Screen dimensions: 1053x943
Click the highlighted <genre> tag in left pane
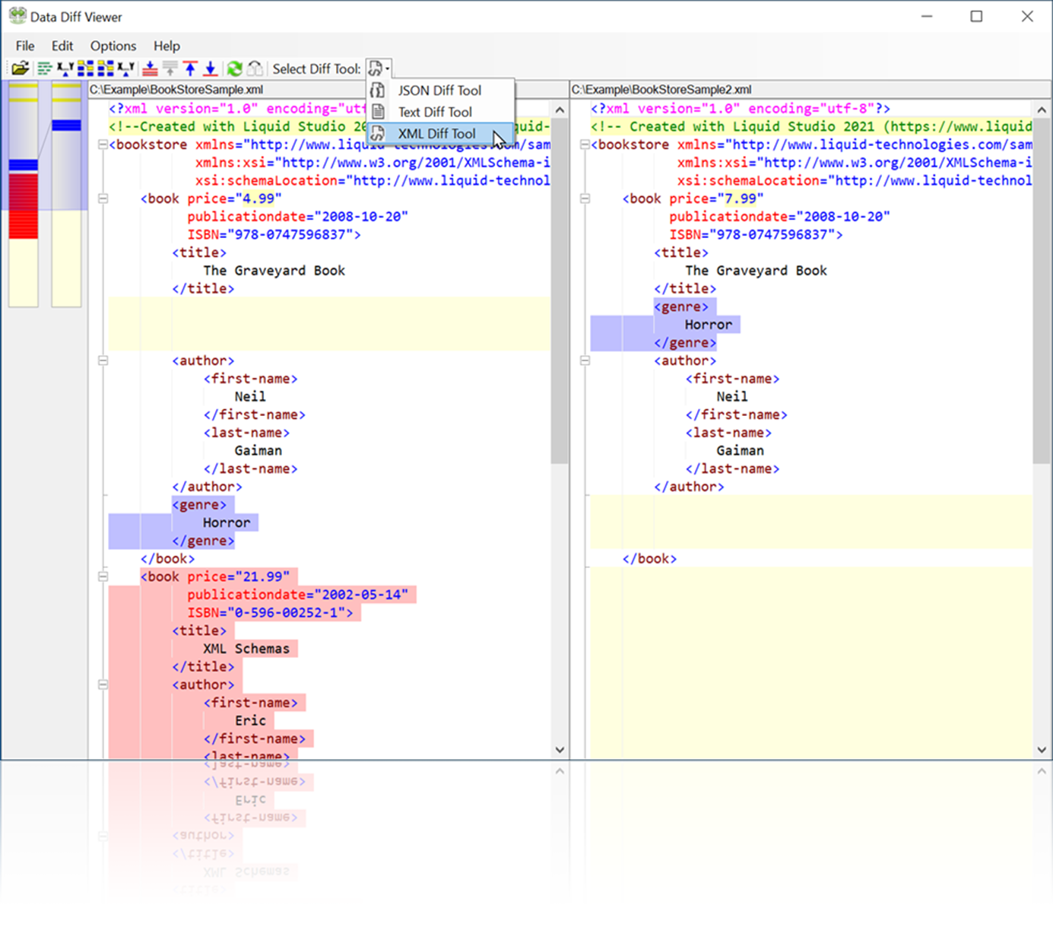click(199, 504)
